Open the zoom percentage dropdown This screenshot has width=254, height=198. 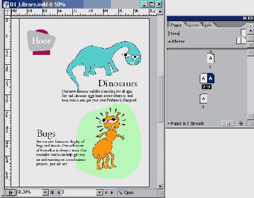(45, 193)
